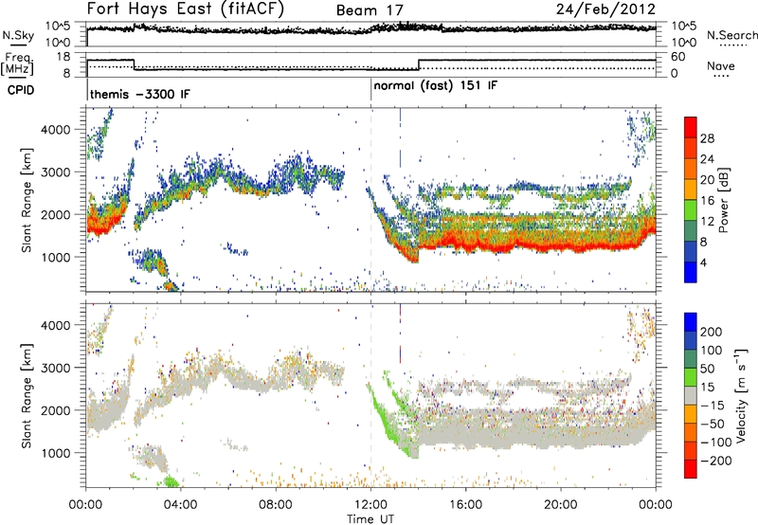Viewport: 758px width, 525px height.
Task: Click the frequency step at 14:00 in Freq panel
Action: [419, 64]
